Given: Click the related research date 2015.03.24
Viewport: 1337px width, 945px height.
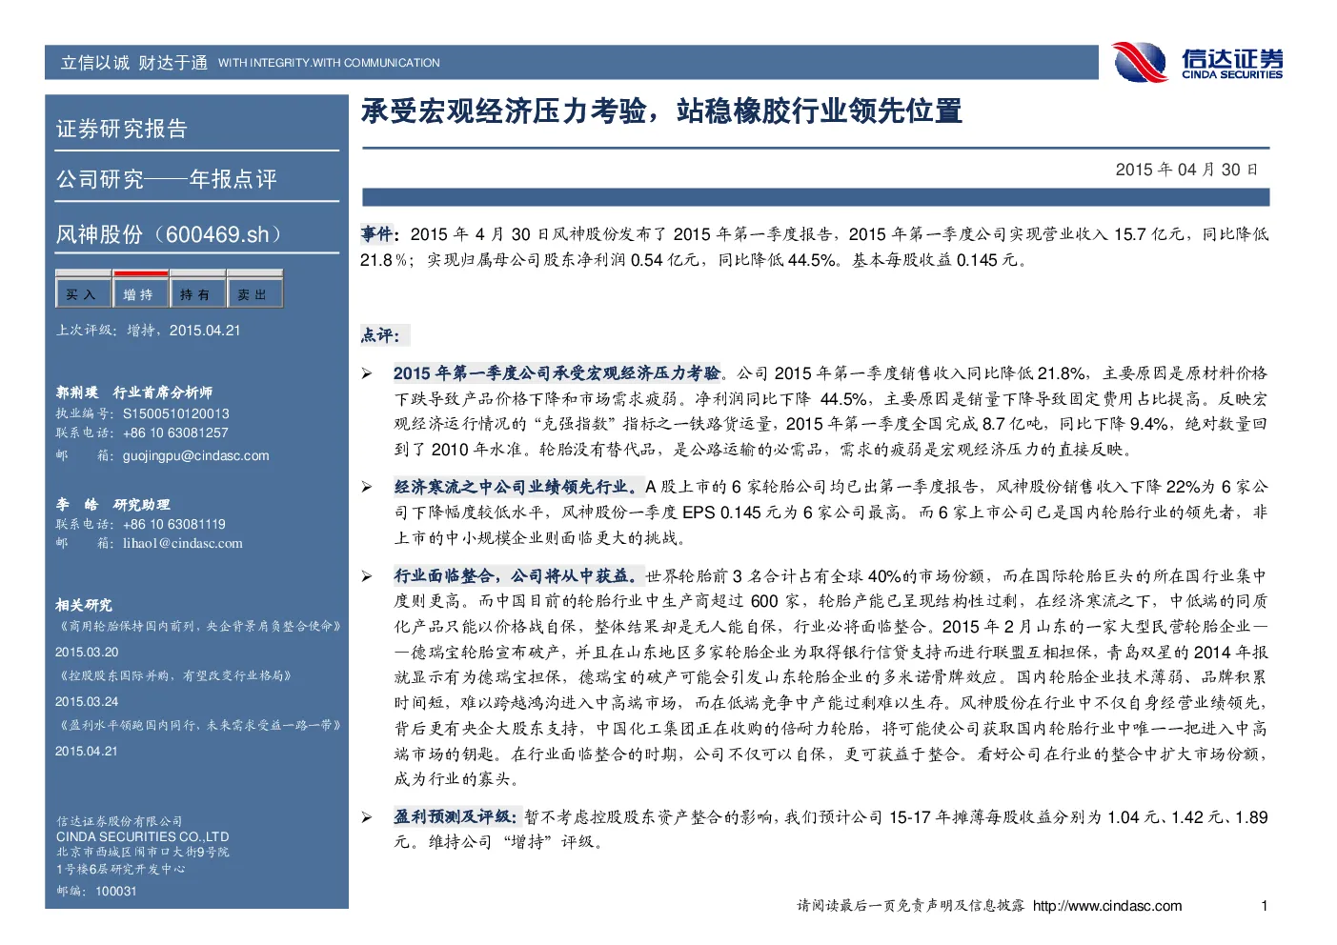Looking at the screenshot, I should click(87, 702).
